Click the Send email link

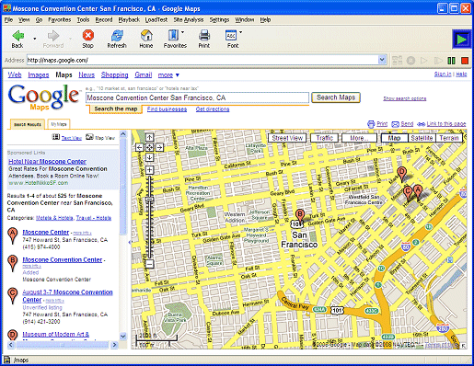tap(407, 124)
